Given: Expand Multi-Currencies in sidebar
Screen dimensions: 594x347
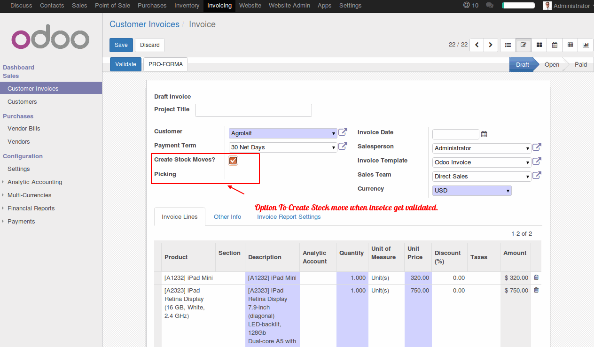Looking at the screenshot, I should (30, 195).
